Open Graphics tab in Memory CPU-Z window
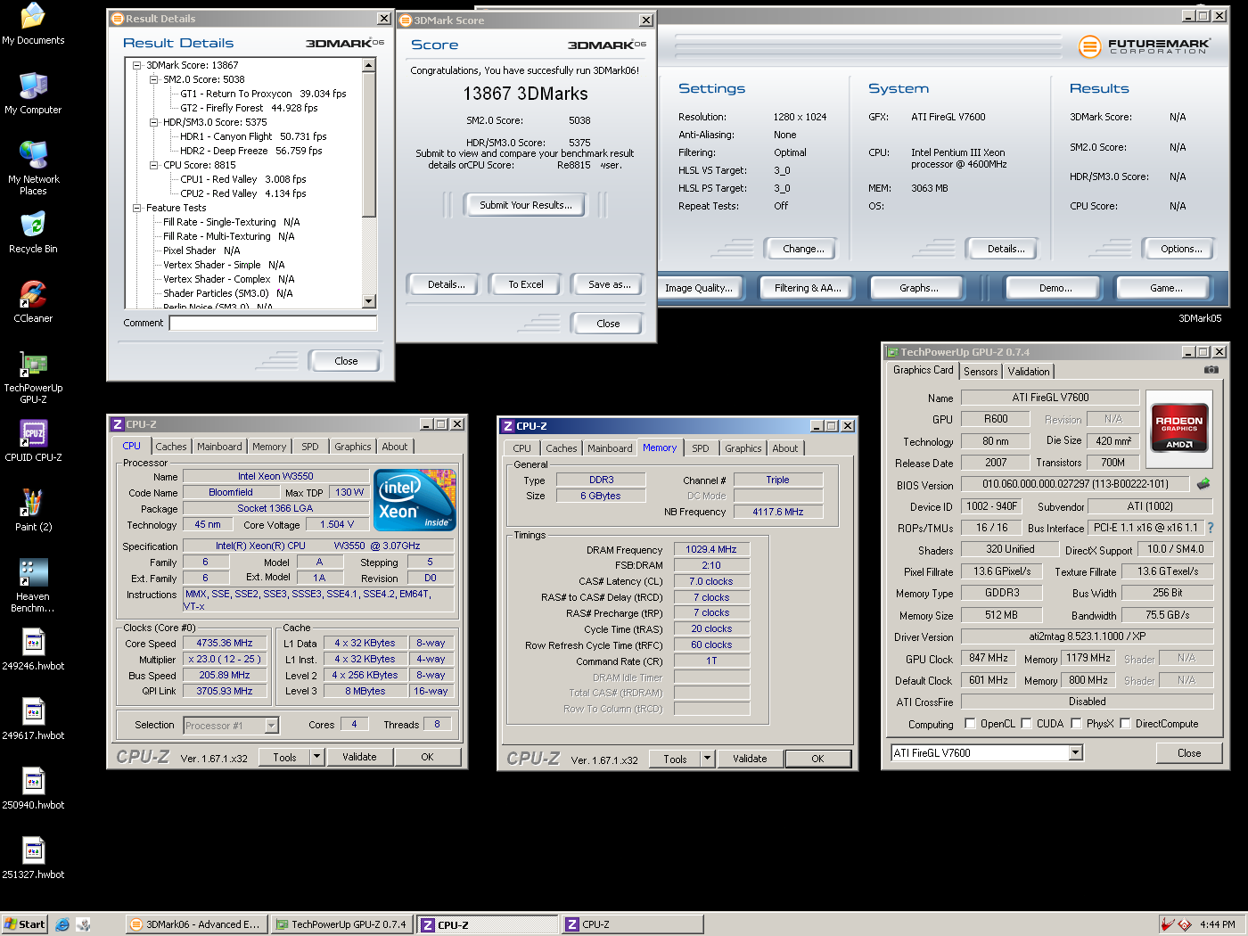The image size is (1248, 936). [x=743, y=448]
